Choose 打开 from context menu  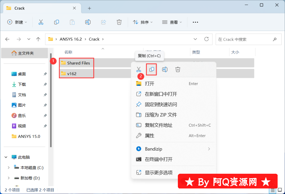click(174, 84)
